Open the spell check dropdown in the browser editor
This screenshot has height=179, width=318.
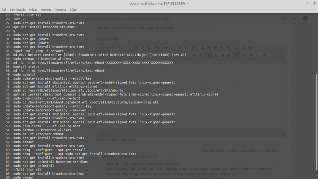click(157, 47)
